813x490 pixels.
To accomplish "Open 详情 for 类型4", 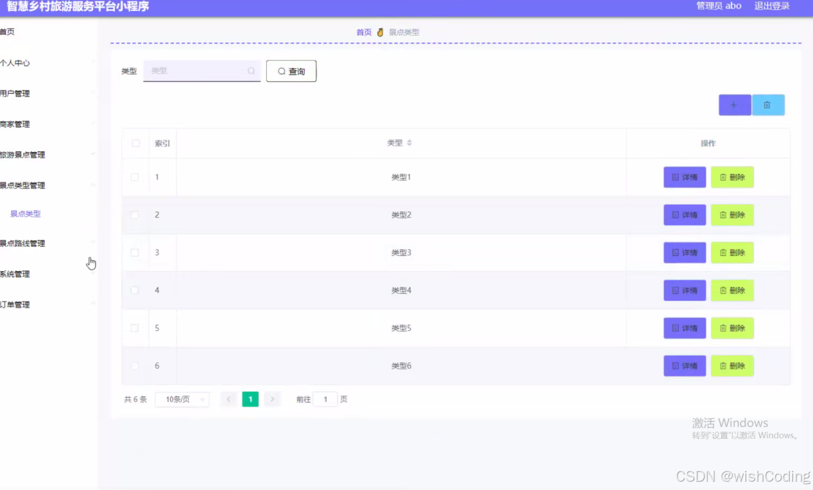I will (x=685, y=291).
